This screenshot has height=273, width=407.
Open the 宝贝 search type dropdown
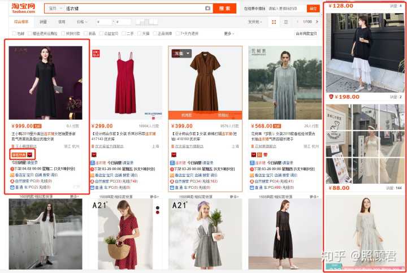click(54, 8)
